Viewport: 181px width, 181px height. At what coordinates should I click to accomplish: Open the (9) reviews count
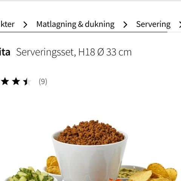43,81
